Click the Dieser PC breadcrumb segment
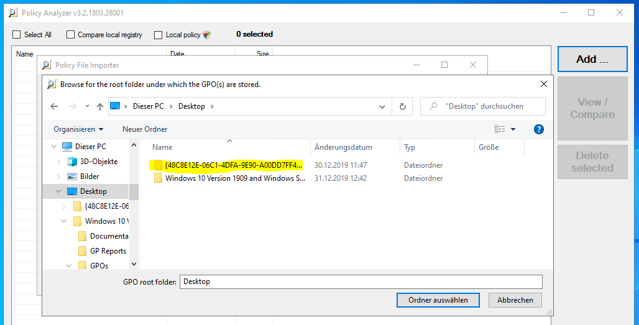 click(149, 106)
